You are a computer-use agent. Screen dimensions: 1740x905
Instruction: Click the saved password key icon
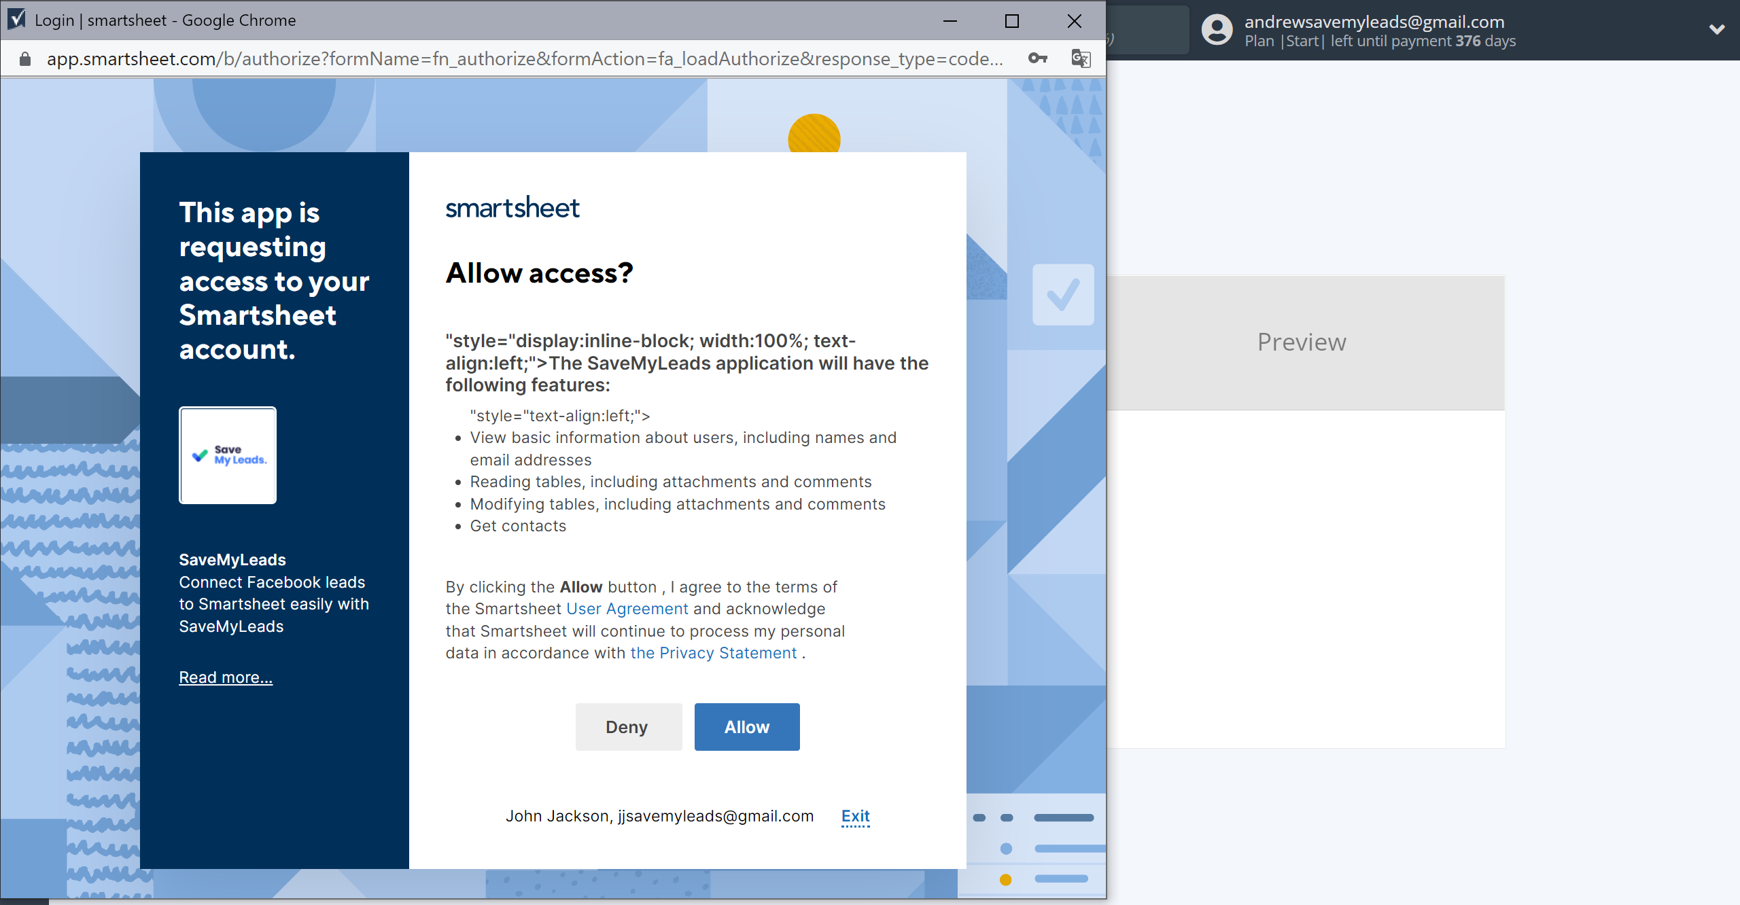(1037, 58)
